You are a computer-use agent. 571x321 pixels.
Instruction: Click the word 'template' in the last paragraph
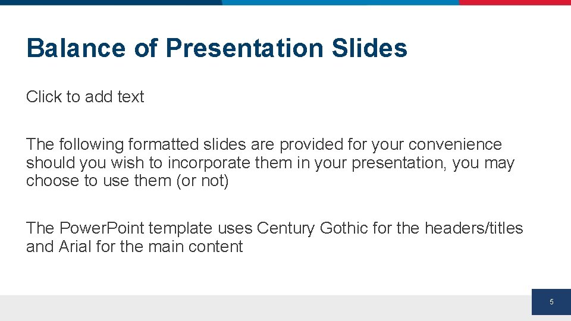(180, 228)
